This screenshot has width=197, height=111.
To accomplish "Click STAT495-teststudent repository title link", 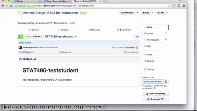I will point(63,13).
